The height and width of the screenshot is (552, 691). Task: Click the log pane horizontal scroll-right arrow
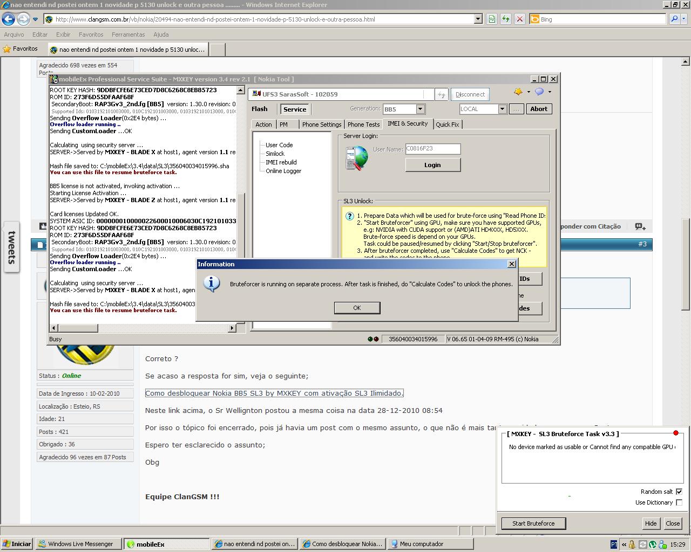coord(233,328)
